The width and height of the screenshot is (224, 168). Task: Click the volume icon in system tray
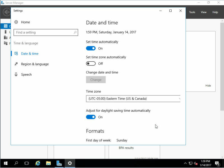pyautogui.click(x=195, y=163)
